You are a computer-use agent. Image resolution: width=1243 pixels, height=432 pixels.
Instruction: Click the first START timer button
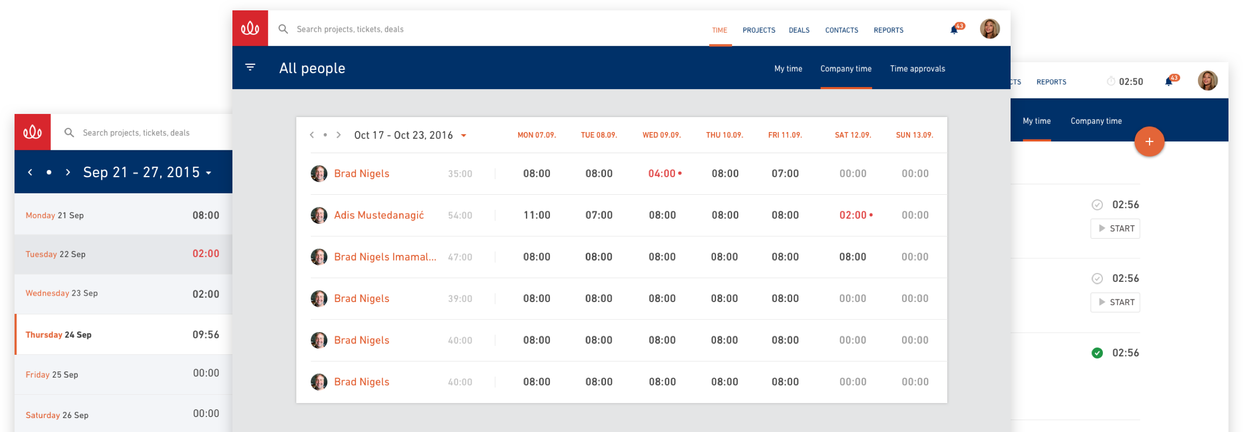point(1115,228)
